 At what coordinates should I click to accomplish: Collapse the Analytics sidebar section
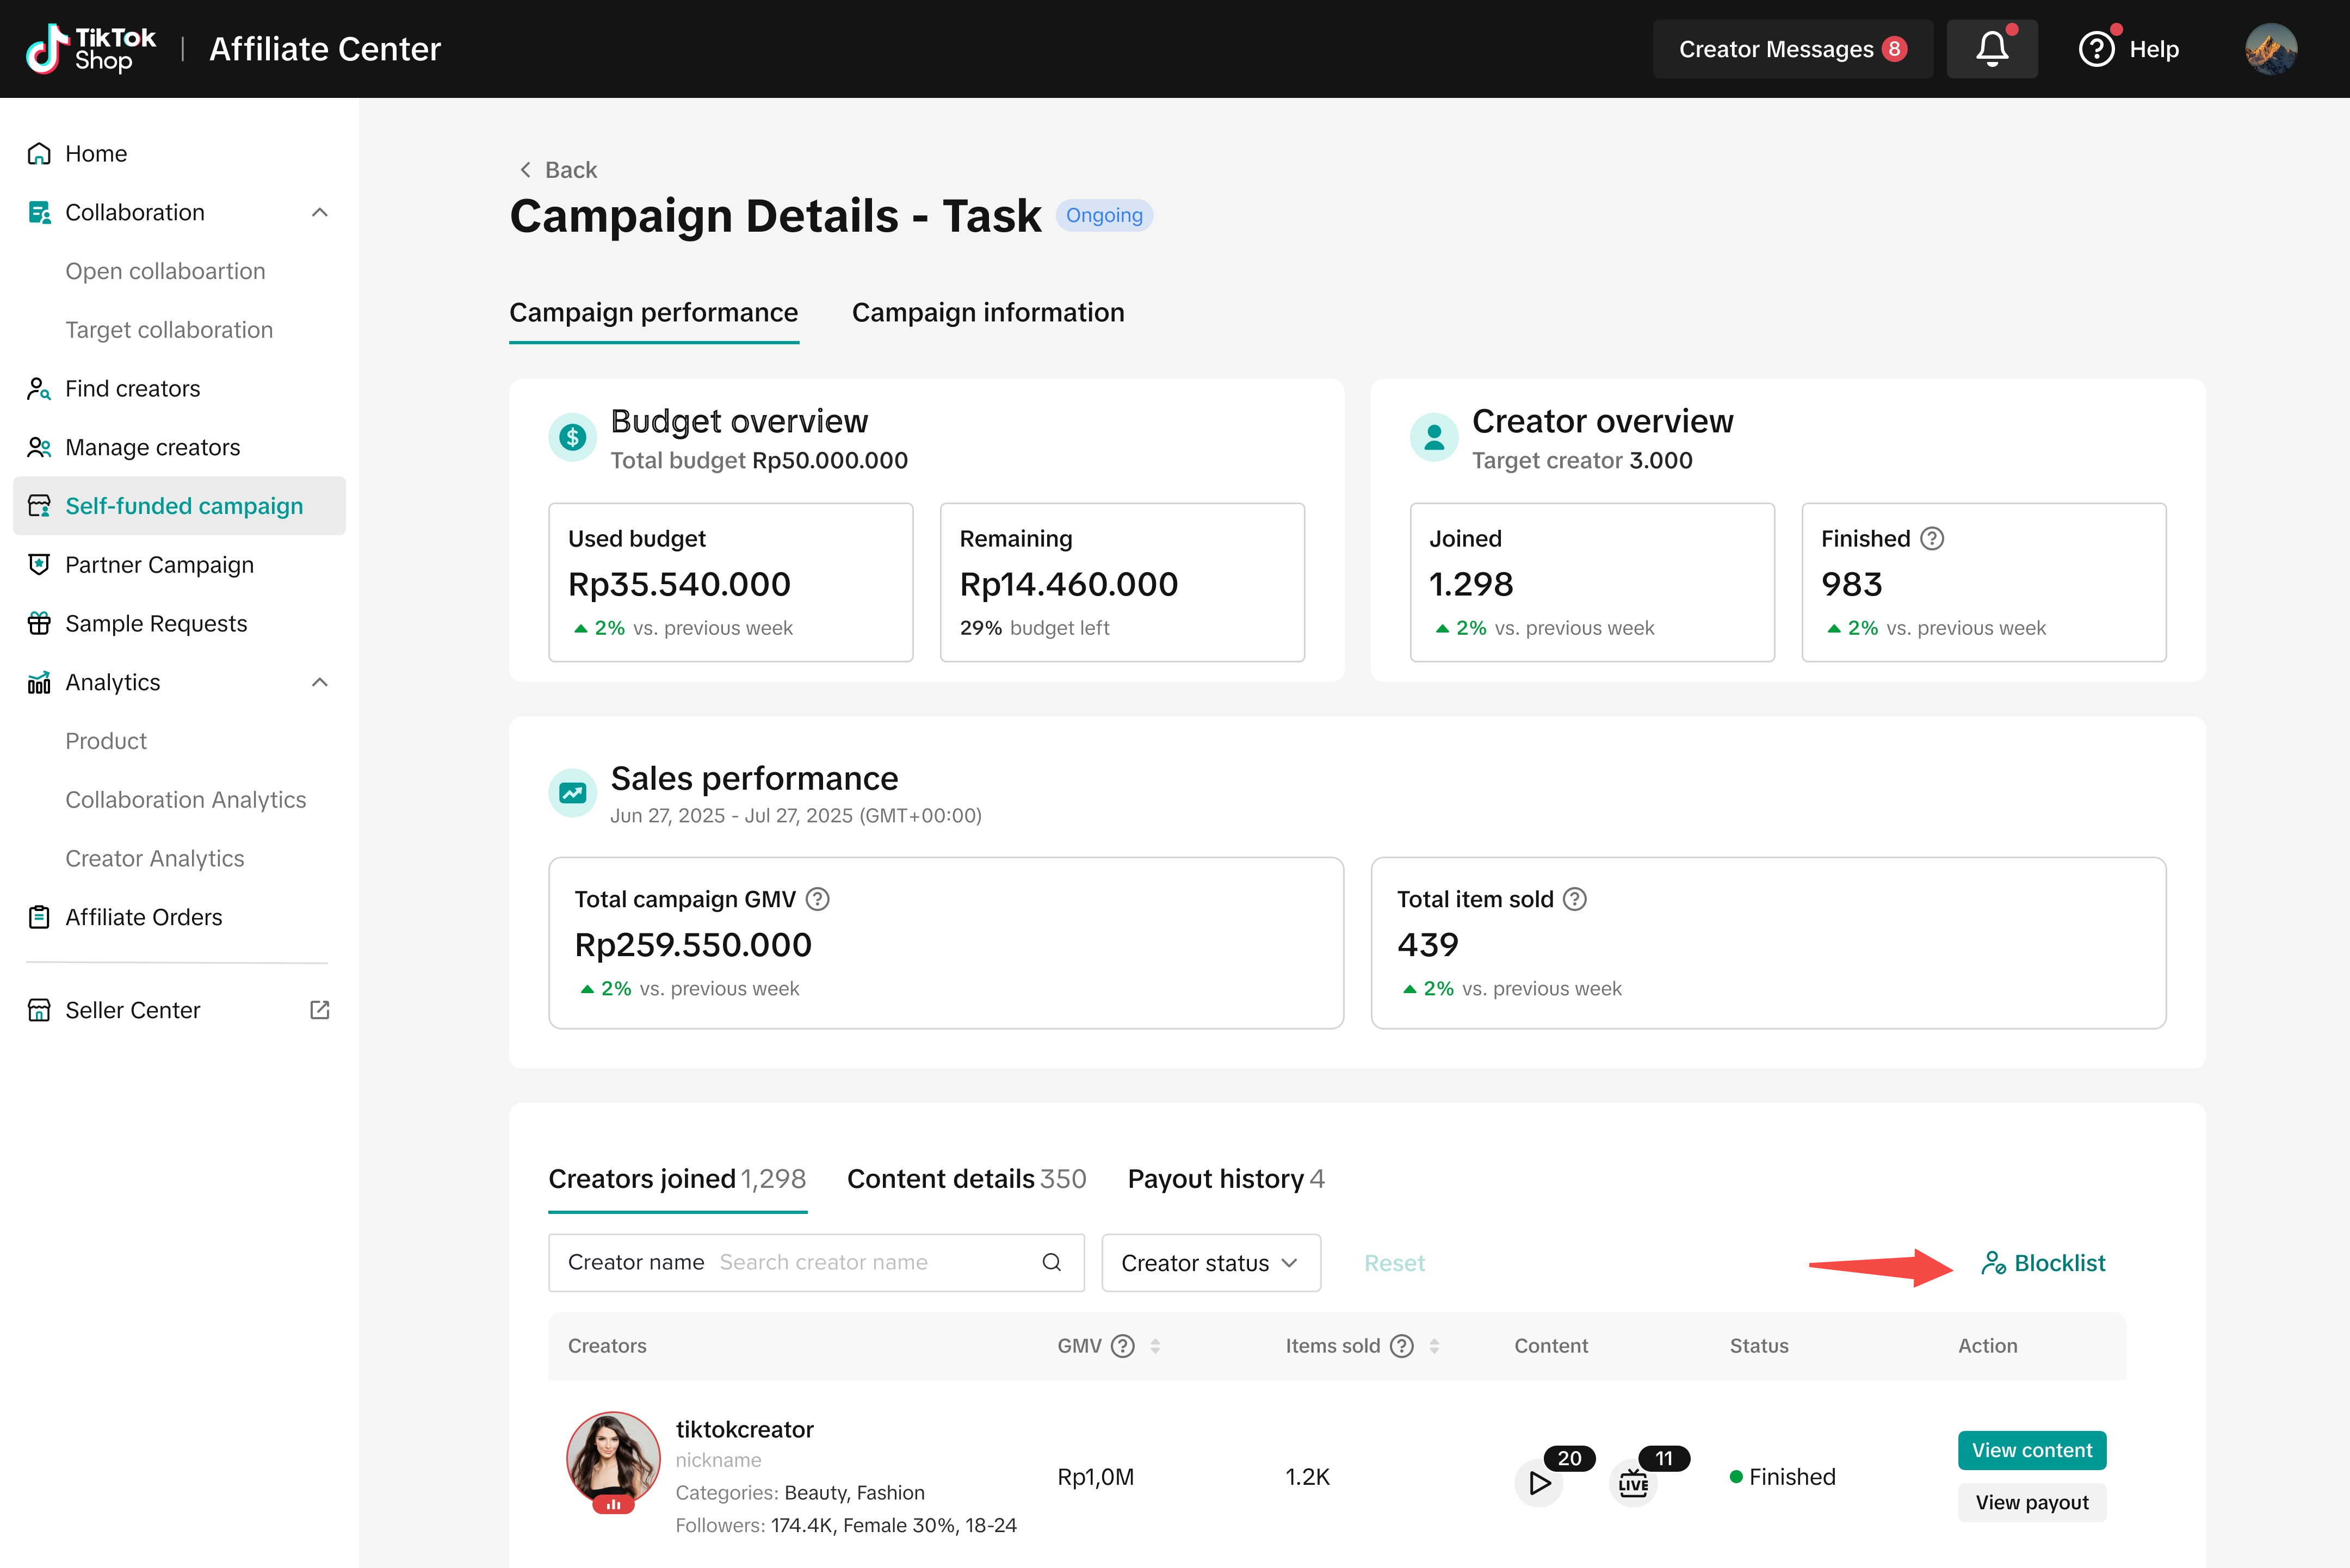point(320,682)
